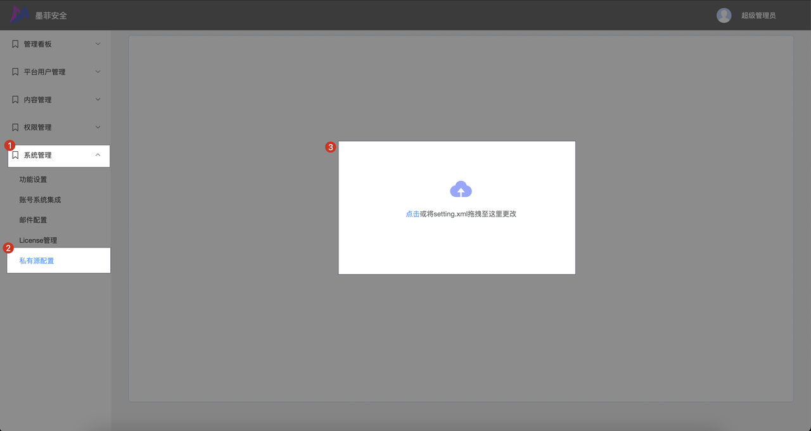Select License管理 in the sidebar
This screenshot has height=431, width=811.
[38, 240]
